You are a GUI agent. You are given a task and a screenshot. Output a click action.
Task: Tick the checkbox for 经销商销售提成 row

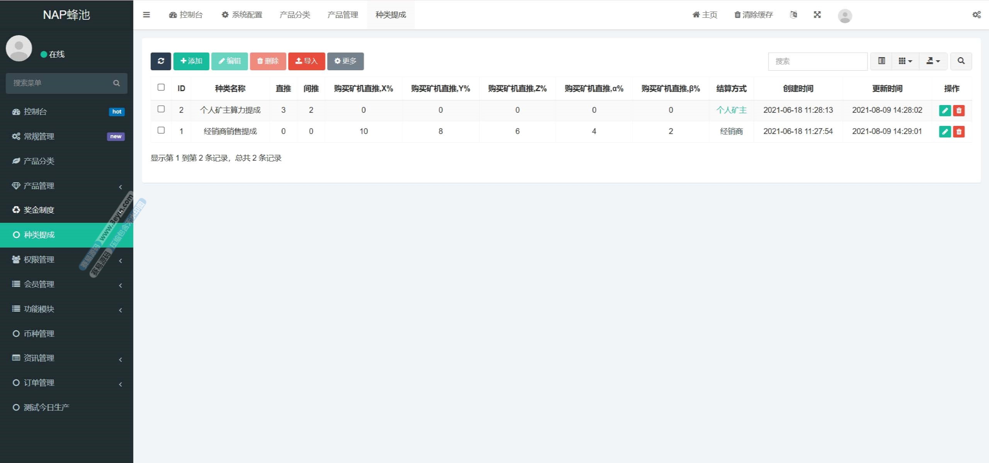click(x=161, y=130)
